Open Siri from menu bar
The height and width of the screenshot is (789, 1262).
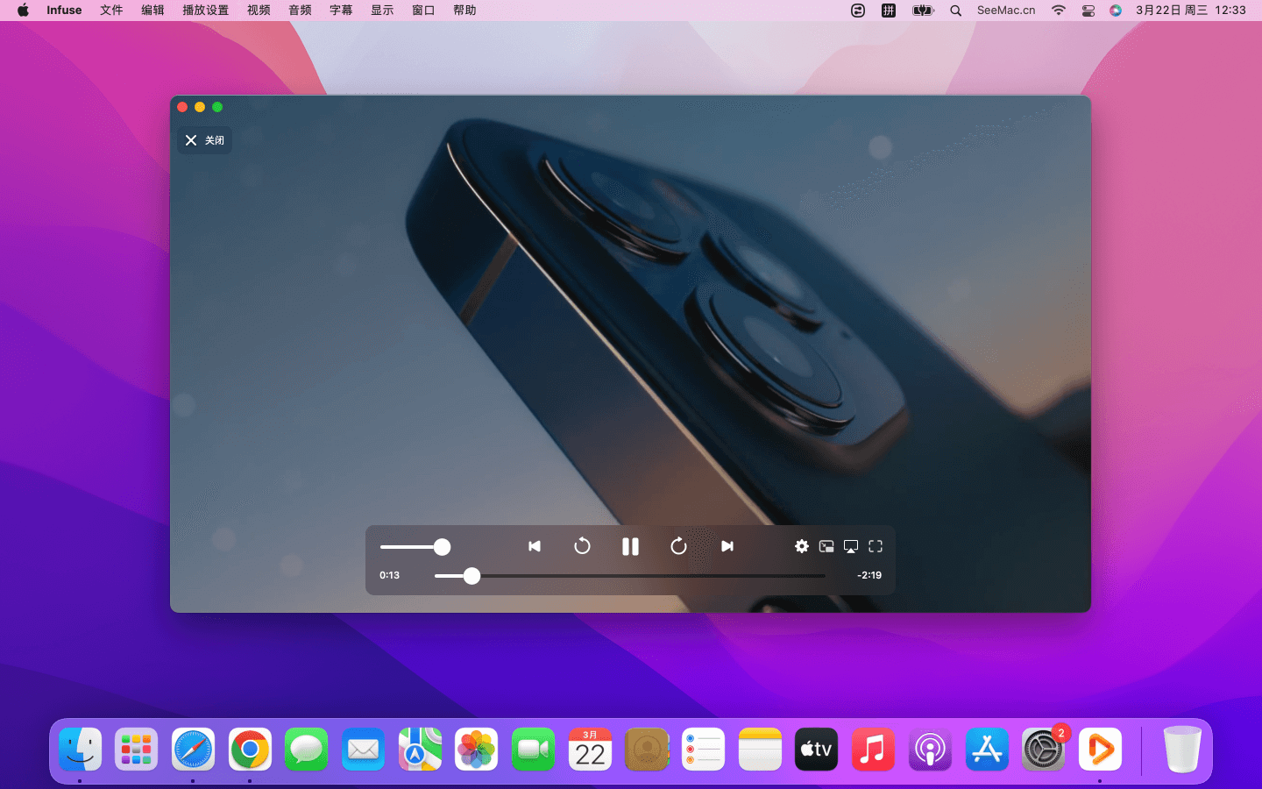[x=1116, y=11]
